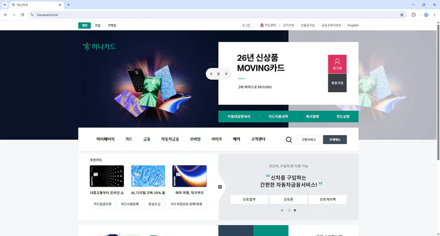Open the 고객센터 menu
The image size is (440, 236).
click(258, 139)
